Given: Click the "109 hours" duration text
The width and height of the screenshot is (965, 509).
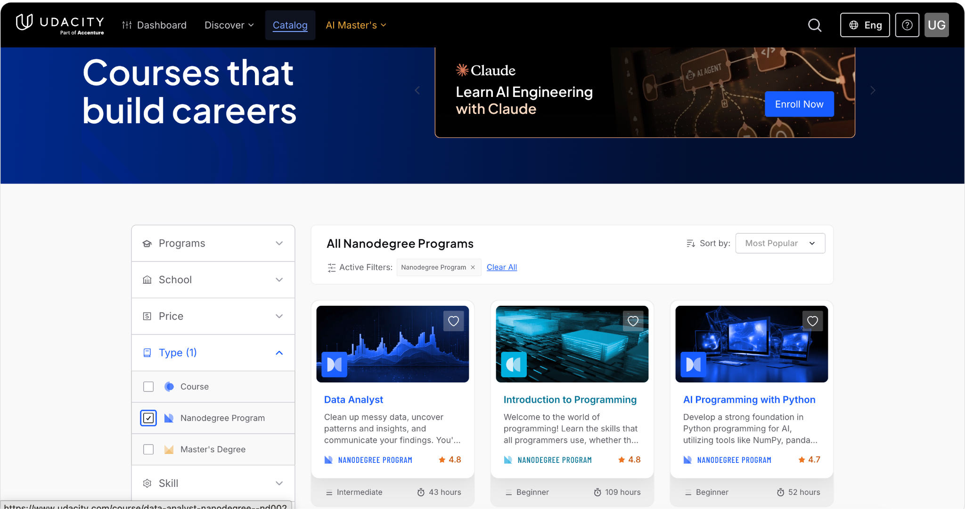Looking at the screenshot, I should point(623,493).
